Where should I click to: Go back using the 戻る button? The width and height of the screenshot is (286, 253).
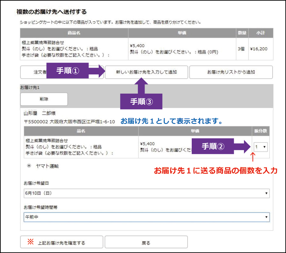pos(146,243)
